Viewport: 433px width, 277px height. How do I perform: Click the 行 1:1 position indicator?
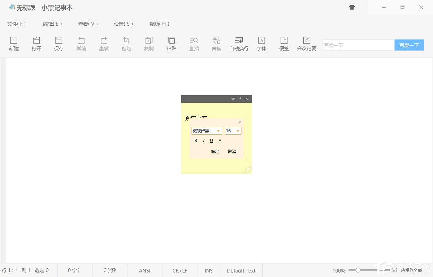pos(9,270)
